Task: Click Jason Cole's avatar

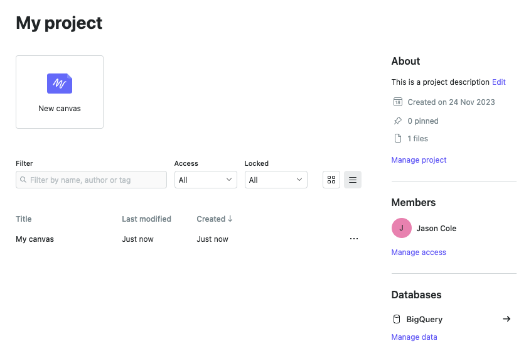Action: point(402,228)
